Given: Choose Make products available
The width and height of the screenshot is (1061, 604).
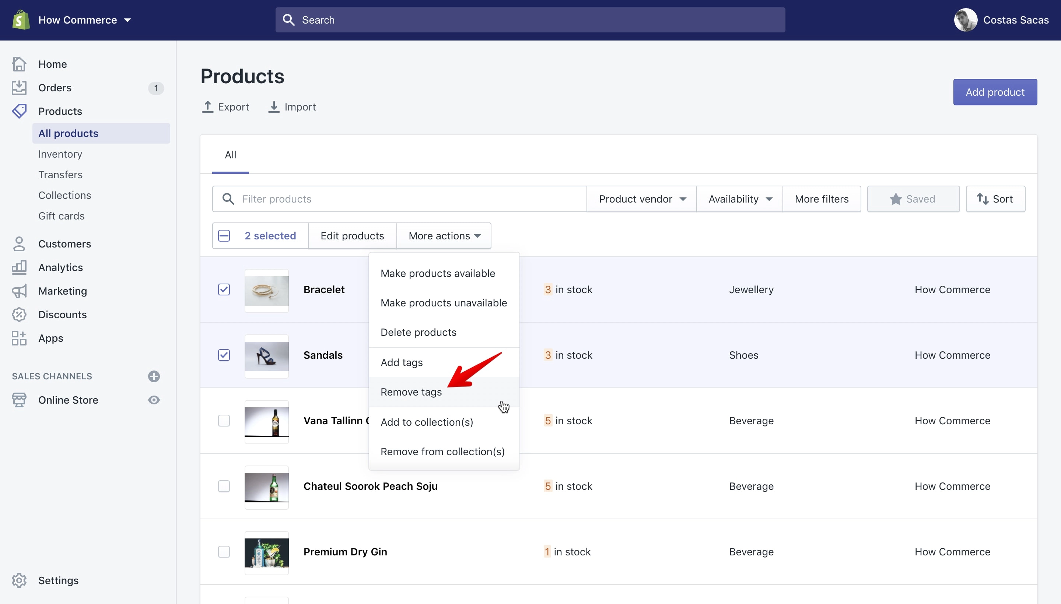Looking at the screenshot, I should (x=444, y=273).
